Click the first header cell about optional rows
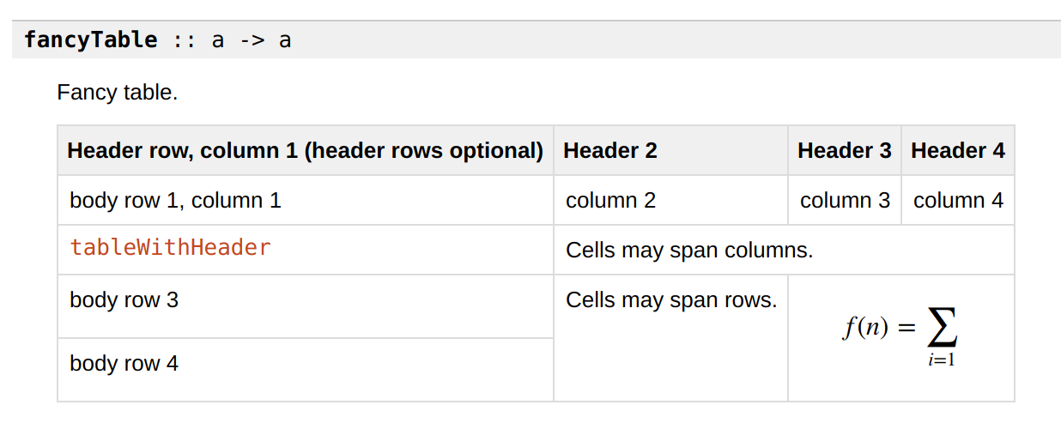The height and width of the screenshot is (429, 1061). coord(306,151)
